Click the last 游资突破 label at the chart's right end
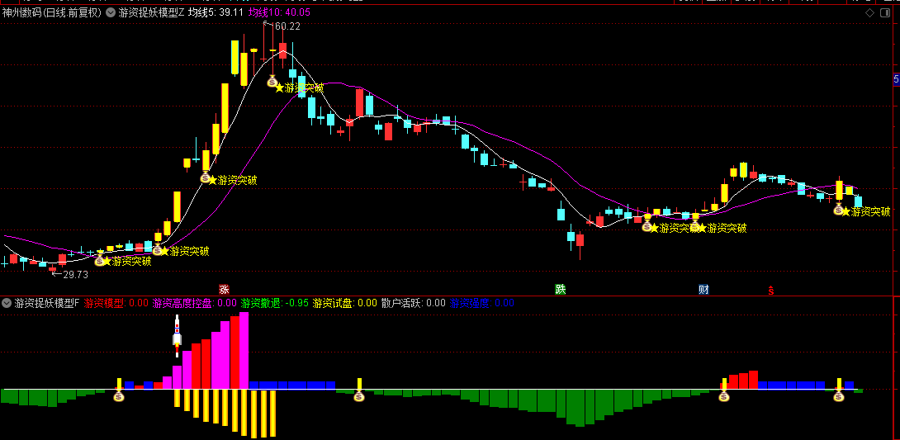The image size is (900, 440). pos(870,211)
